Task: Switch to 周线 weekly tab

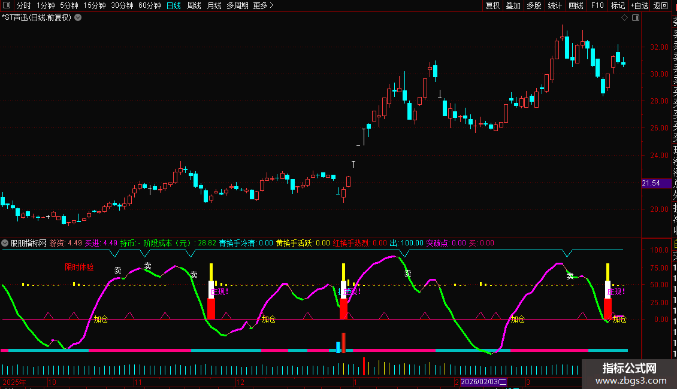Action: (x=194, y=5)
